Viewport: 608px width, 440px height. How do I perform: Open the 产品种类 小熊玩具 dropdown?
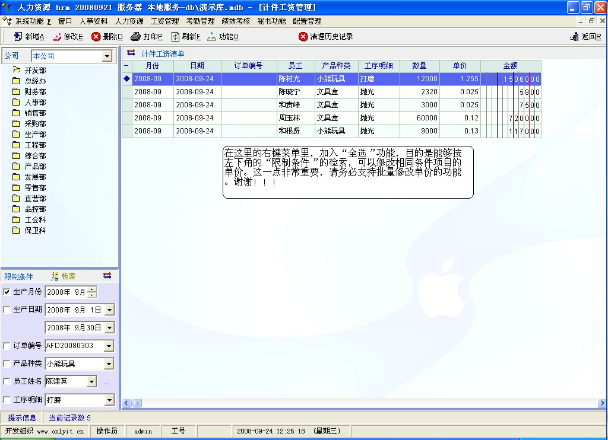(109, 364)
